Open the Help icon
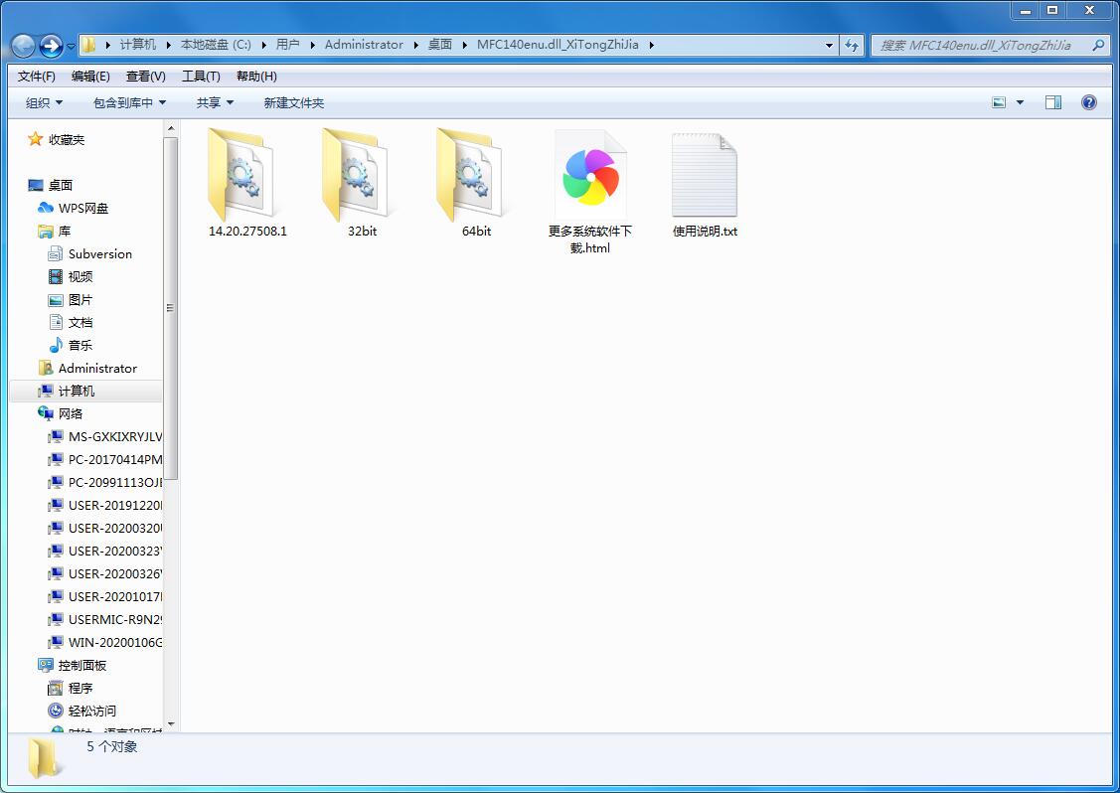 tap(1088, 103)
